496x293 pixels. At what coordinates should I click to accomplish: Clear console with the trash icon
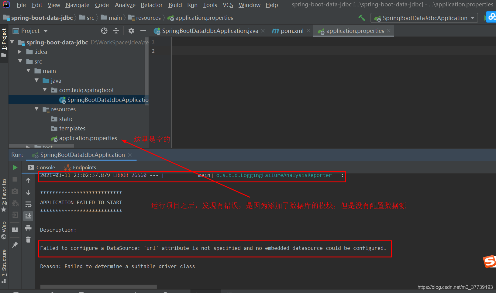click(x=28, y=240)
